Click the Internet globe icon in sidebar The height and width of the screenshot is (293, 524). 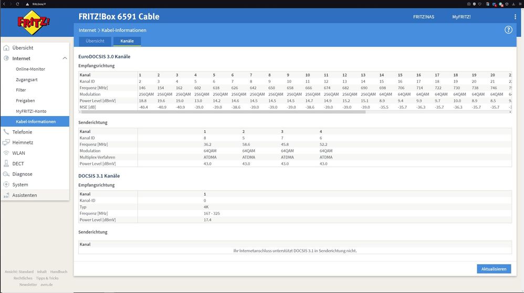[x=6, y=58]
